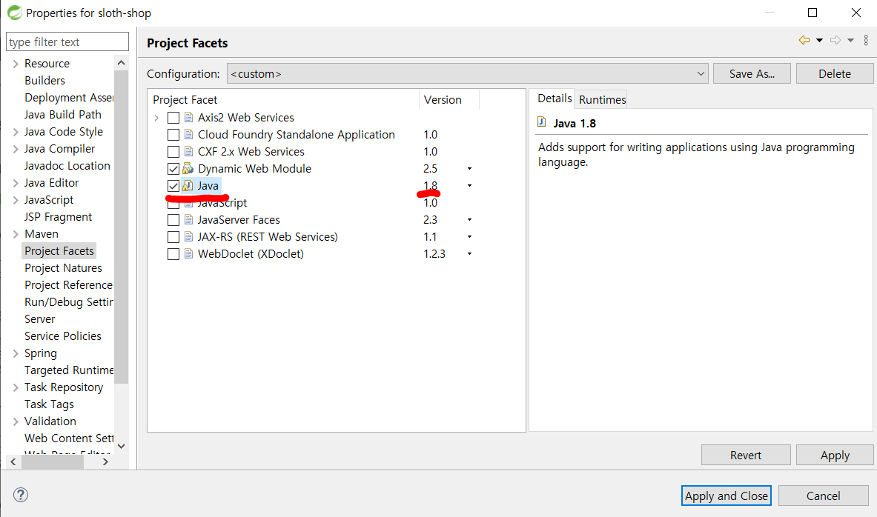Select Java Build Path in sidebar
This screenshot has height=517, width=877.
pos(63,115)
